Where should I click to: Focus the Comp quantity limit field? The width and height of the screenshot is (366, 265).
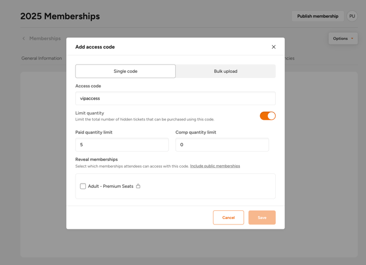click(222, 145)
